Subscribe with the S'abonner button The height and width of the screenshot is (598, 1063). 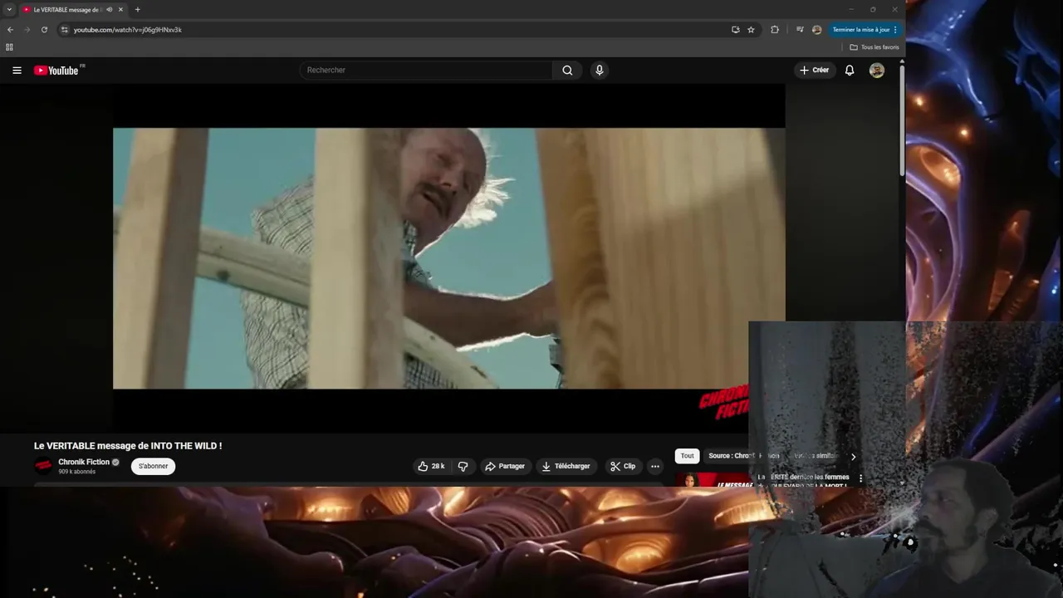click(x=153, y=466)
